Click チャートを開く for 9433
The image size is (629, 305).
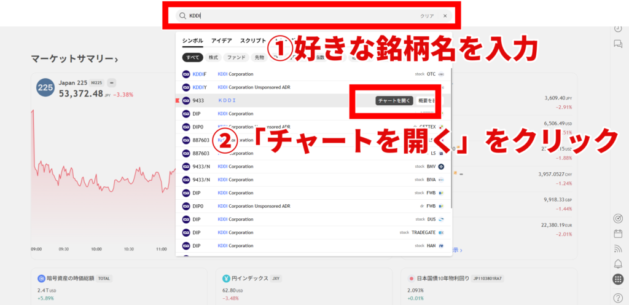point(394,100)
